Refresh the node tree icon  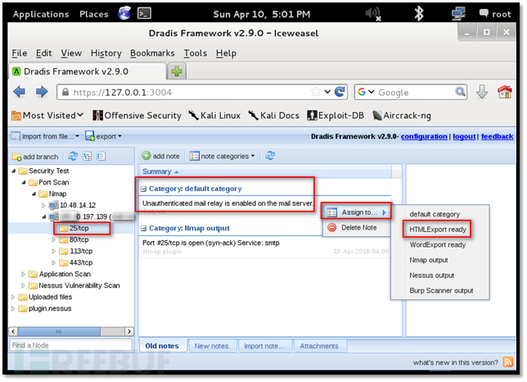(x=73, y=157)
